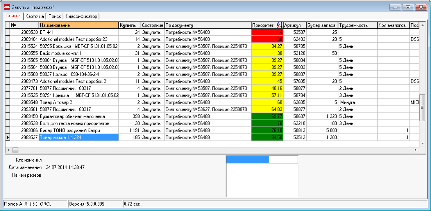Click the blue progress bar below the table
This screenshot has height=211, width=431.
[x=247, y=160]
